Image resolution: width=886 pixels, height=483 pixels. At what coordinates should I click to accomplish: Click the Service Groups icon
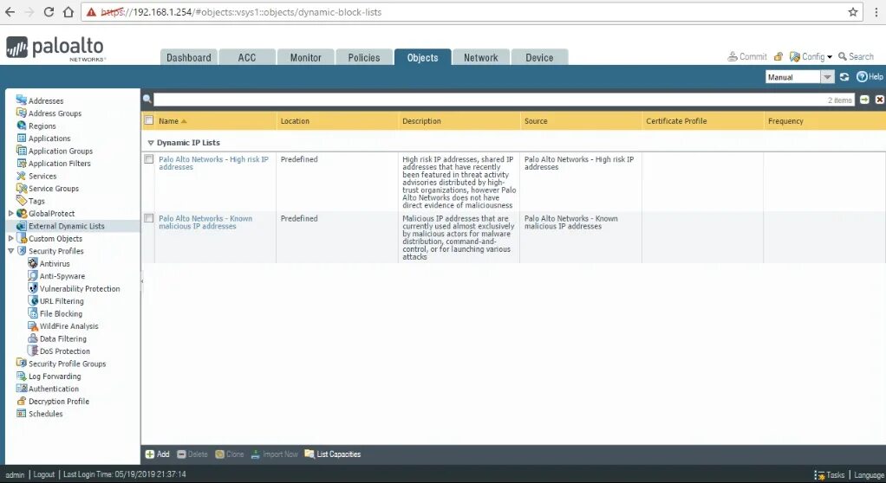click(x=22, y=188)
